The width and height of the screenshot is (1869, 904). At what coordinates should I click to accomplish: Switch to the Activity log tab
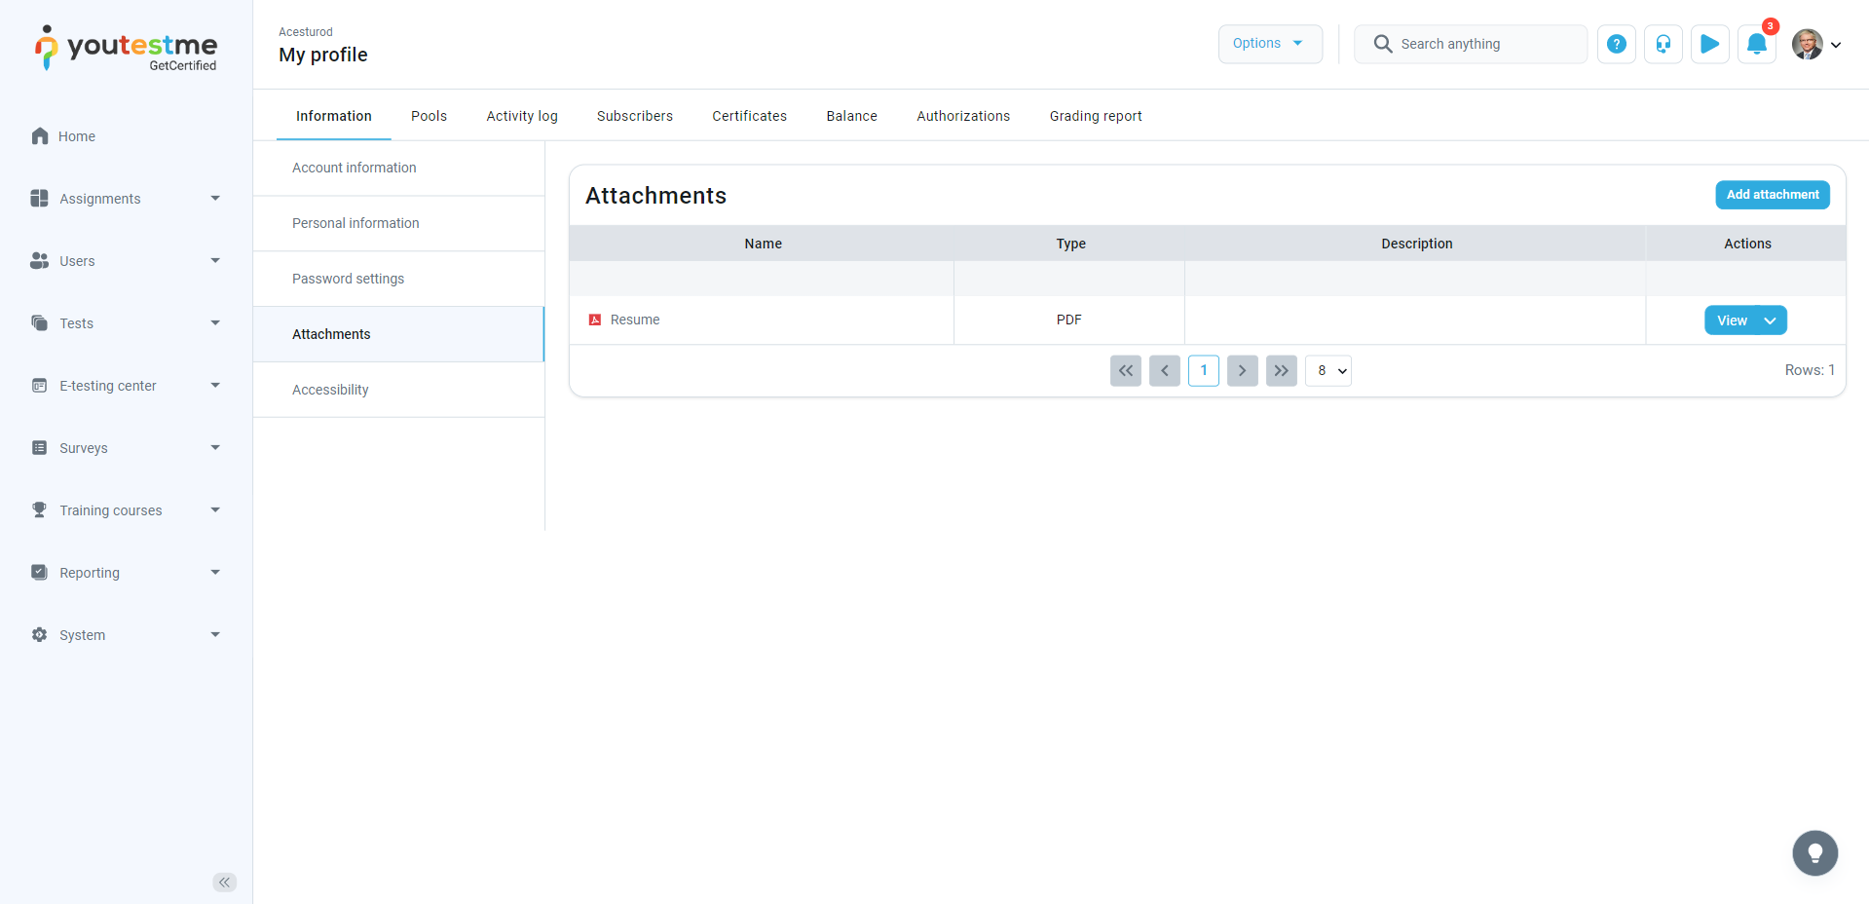522,116
